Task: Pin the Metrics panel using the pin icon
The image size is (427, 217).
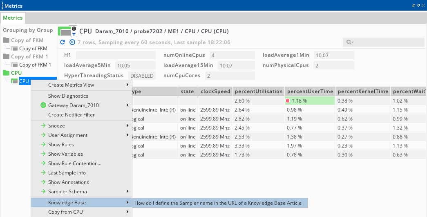Action: 418,6
